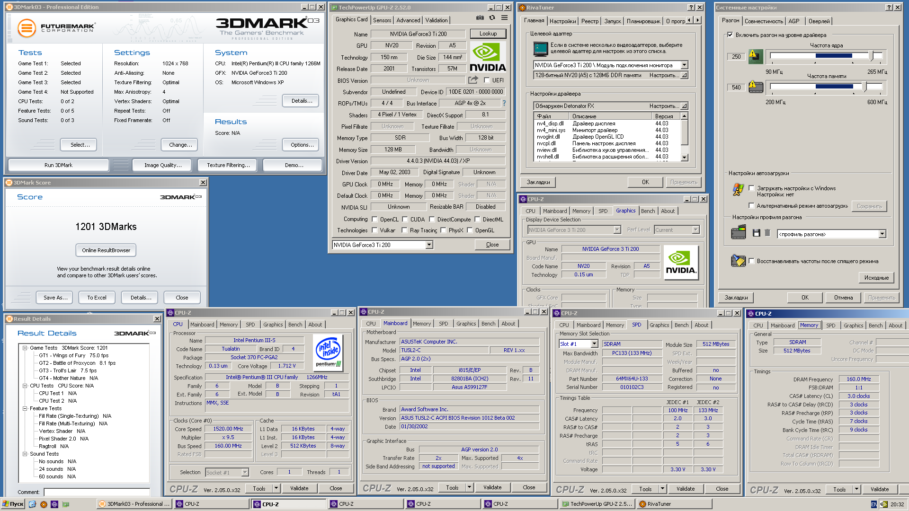Click Lookup button in GPU-Z

(488, 34)
